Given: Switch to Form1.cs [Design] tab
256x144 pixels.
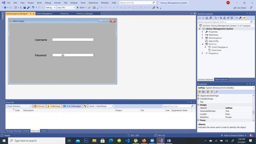Looking at the screenshot, I should 85,14.
